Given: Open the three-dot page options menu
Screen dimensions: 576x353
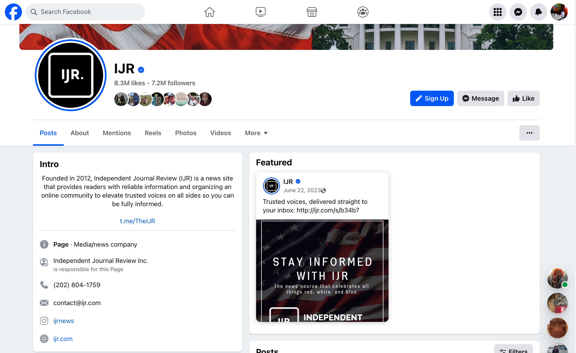Looking at the screenshot, I should point(529,133).
